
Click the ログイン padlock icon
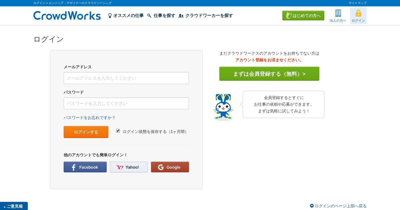[x=358, y=16]
